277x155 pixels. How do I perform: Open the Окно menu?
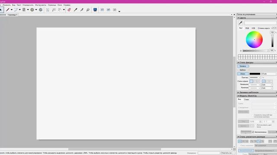(x=60, y=5)
